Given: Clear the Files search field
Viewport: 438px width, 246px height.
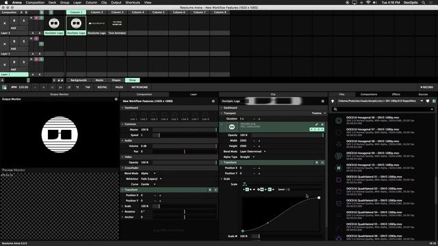Looking at the screenshot, I should coord(432,109).
